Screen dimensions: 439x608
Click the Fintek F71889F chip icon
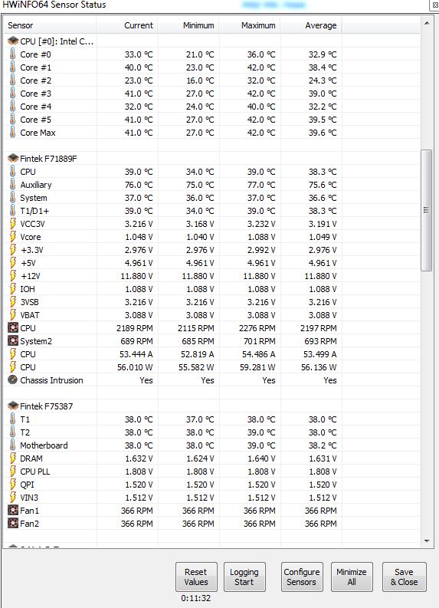coord(13,158)
